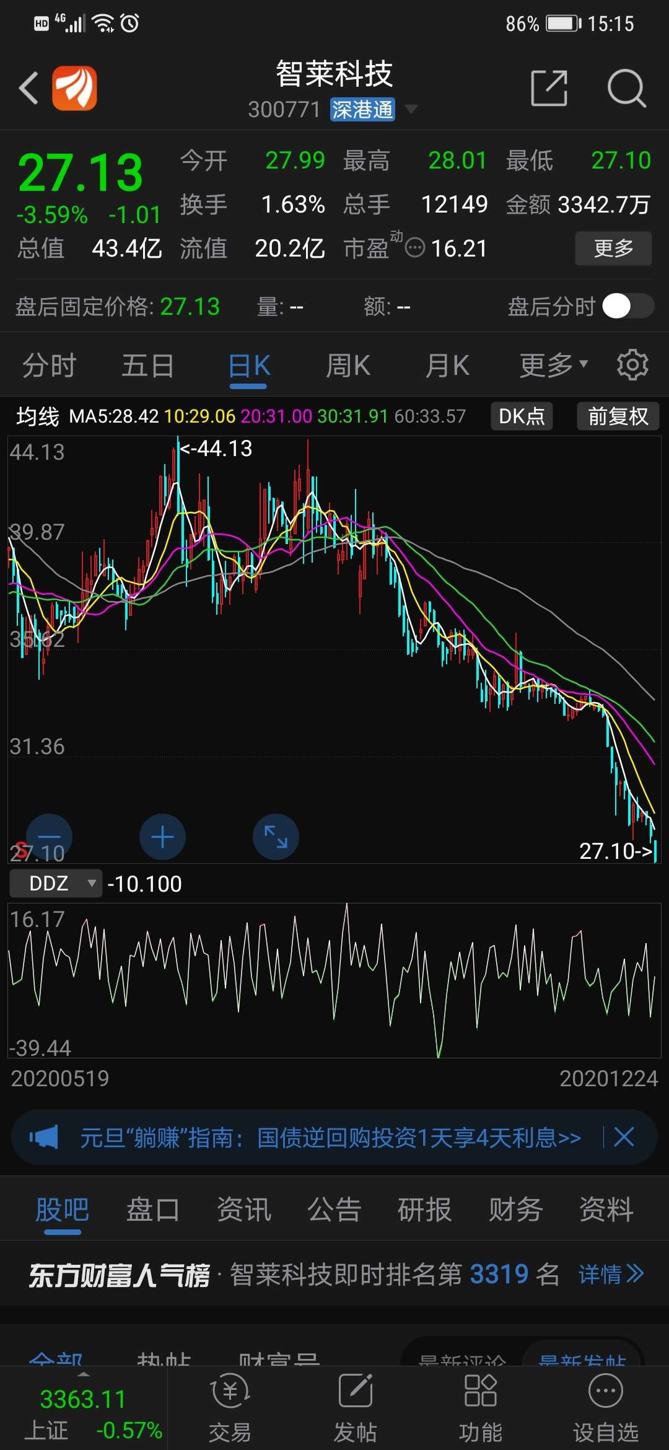Image resolution: width=669 pixels, height=1450 pixels.
Task: Toggle the 盘后分时 switch
Action: [628, 306]
